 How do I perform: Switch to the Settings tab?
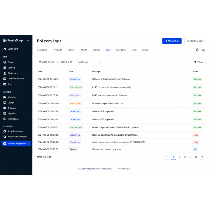[97, 50]
